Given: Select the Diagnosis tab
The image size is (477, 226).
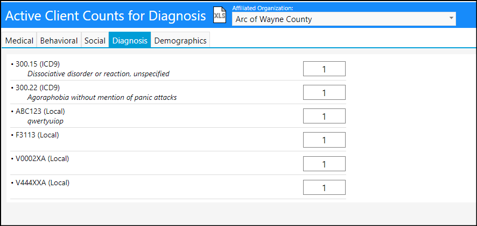Looking at the screenshot, I should pos(130,40).
